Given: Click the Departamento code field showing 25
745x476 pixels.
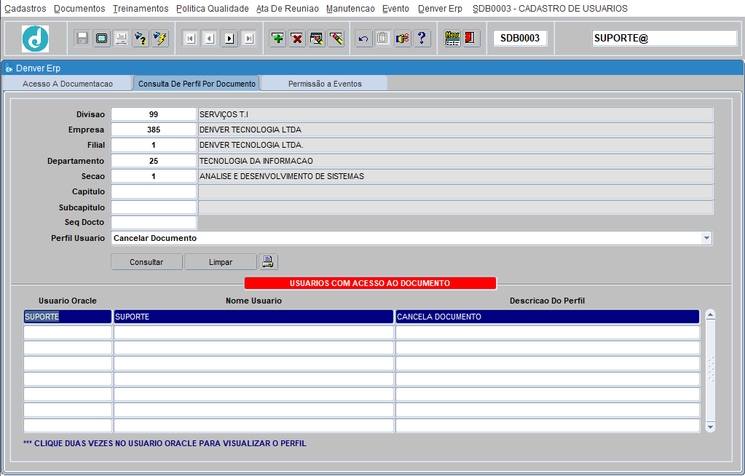Looking at the screenshot, I should point(154,161).
